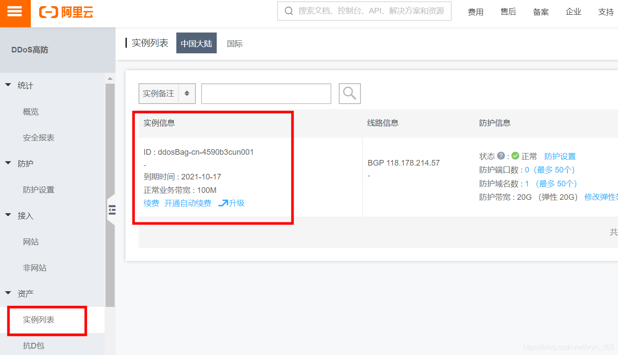This screenshot has height=355, width=618.
Task: Click the BGP 118.178.214.57 line info
Action: point(403,163)
